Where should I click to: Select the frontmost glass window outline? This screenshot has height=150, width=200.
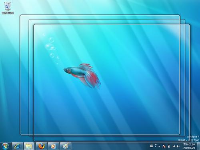point(112,82)
